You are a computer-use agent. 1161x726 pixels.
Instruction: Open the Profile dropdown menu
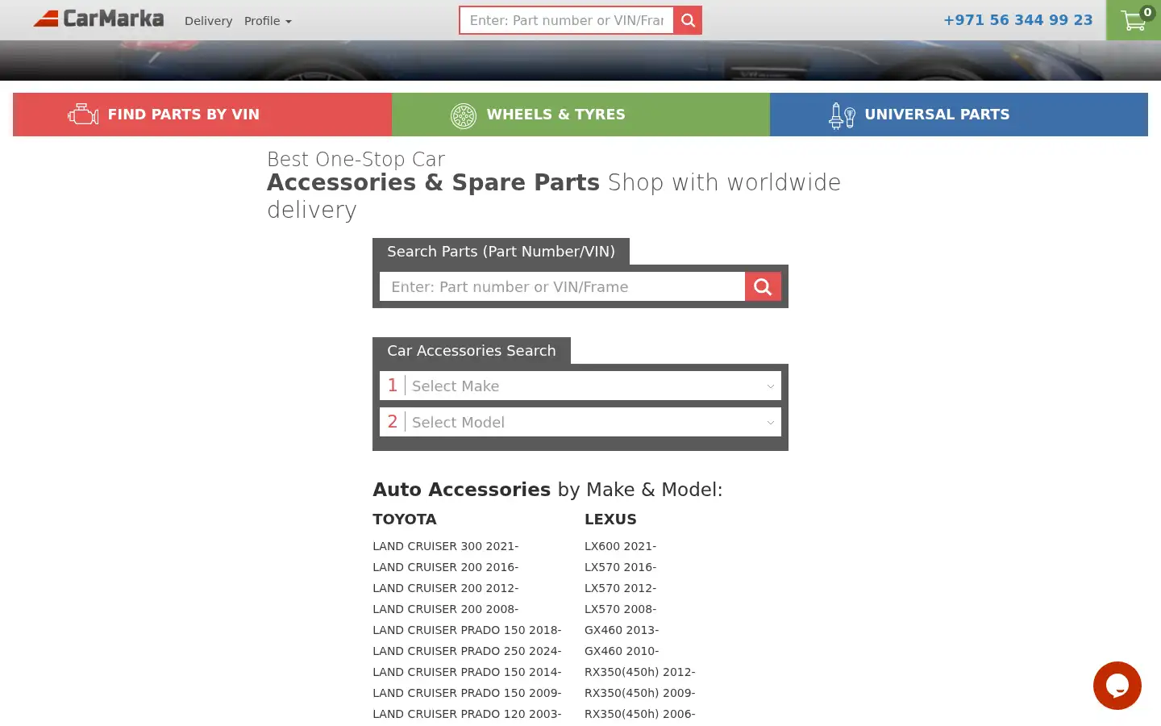268,21
